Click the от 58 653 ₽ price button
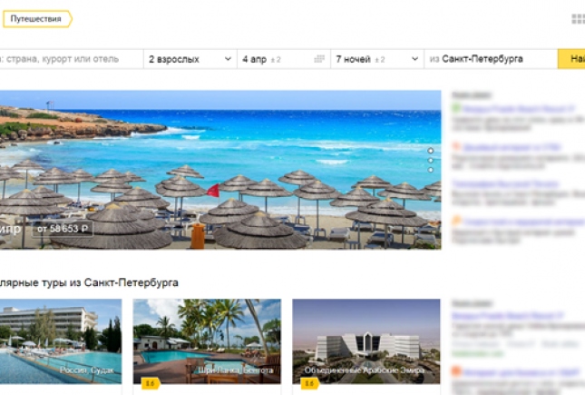This screenshot has width=585, height=395. click(63, 229)
